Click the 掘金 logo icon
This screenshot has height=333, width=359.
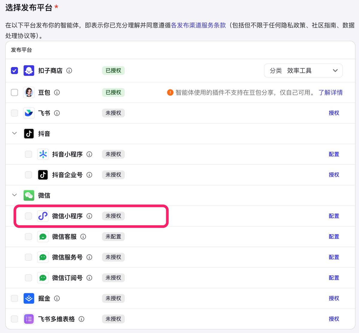pyautogui.click(x=29, y=298)
